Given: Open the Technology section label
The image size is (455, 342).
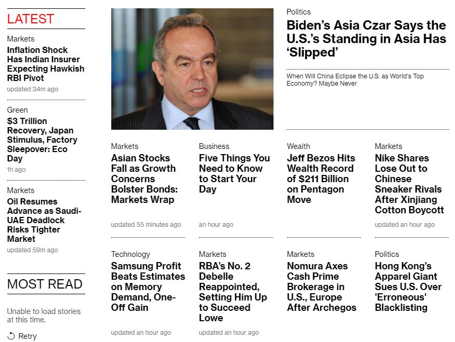Looking at the screenshot, I should [x=130, y=254].
